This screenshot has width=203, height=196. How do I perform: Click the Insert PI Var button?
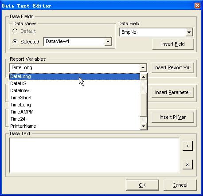(x=172, y=117)
